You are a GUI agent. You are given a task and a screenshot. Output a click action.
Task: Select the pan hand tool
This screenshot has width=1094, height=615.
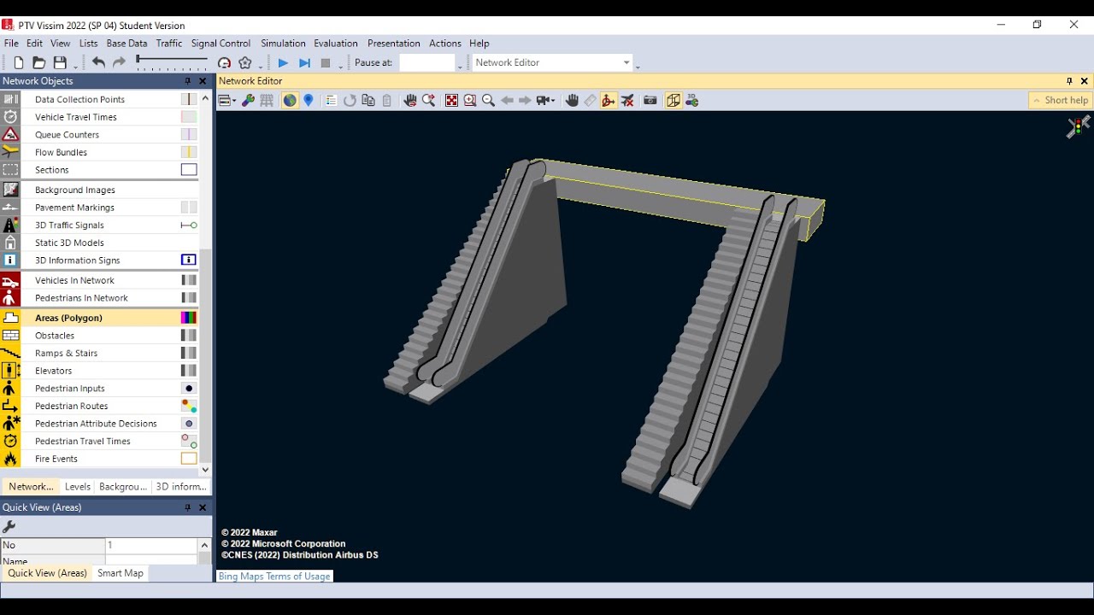[572, 100]
